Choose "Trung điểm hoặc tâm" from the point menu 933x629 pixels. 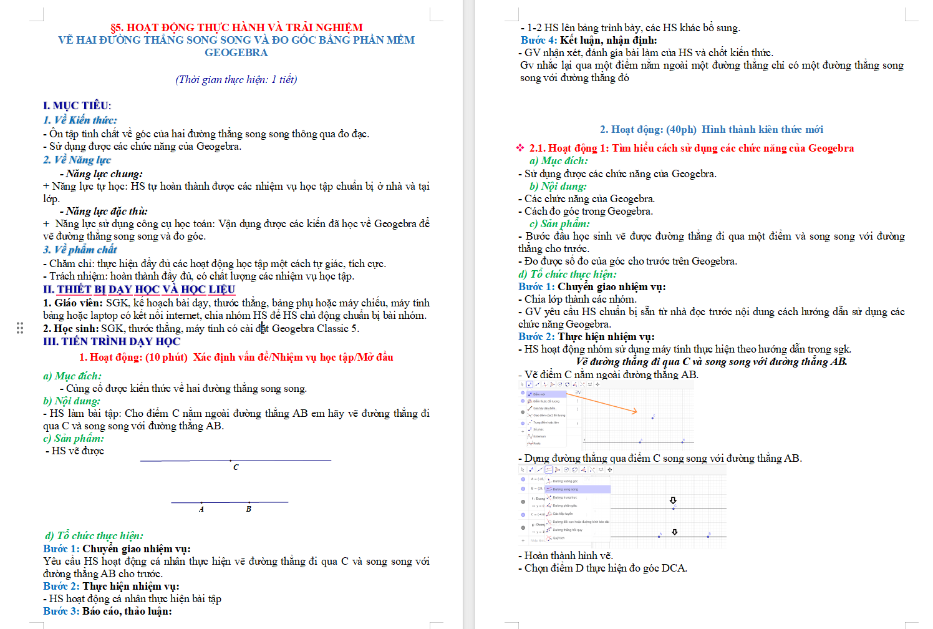coord(546,422)
